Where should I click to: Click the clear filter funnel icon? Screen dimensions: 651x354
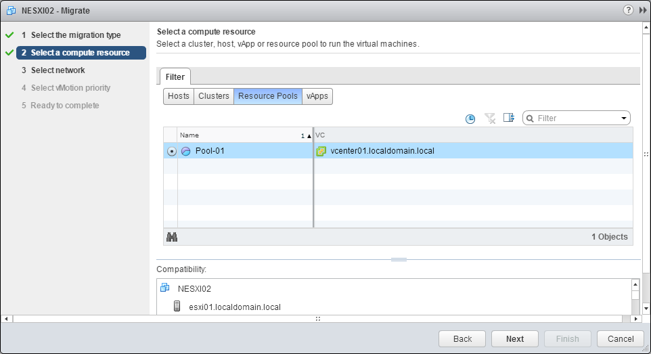(490, 118)
